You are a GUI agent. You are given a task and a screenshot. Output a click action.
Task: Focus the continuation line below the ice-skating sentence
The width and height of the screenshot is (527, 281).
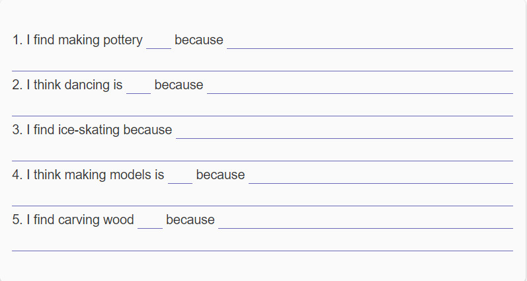tap(263, 155)
